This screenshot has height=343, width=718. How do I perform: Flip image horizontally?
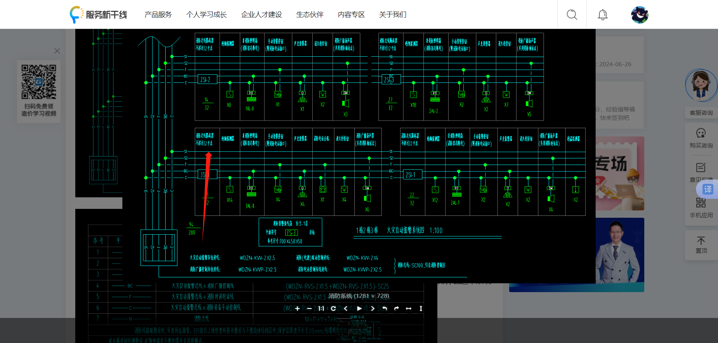point(408,308)
